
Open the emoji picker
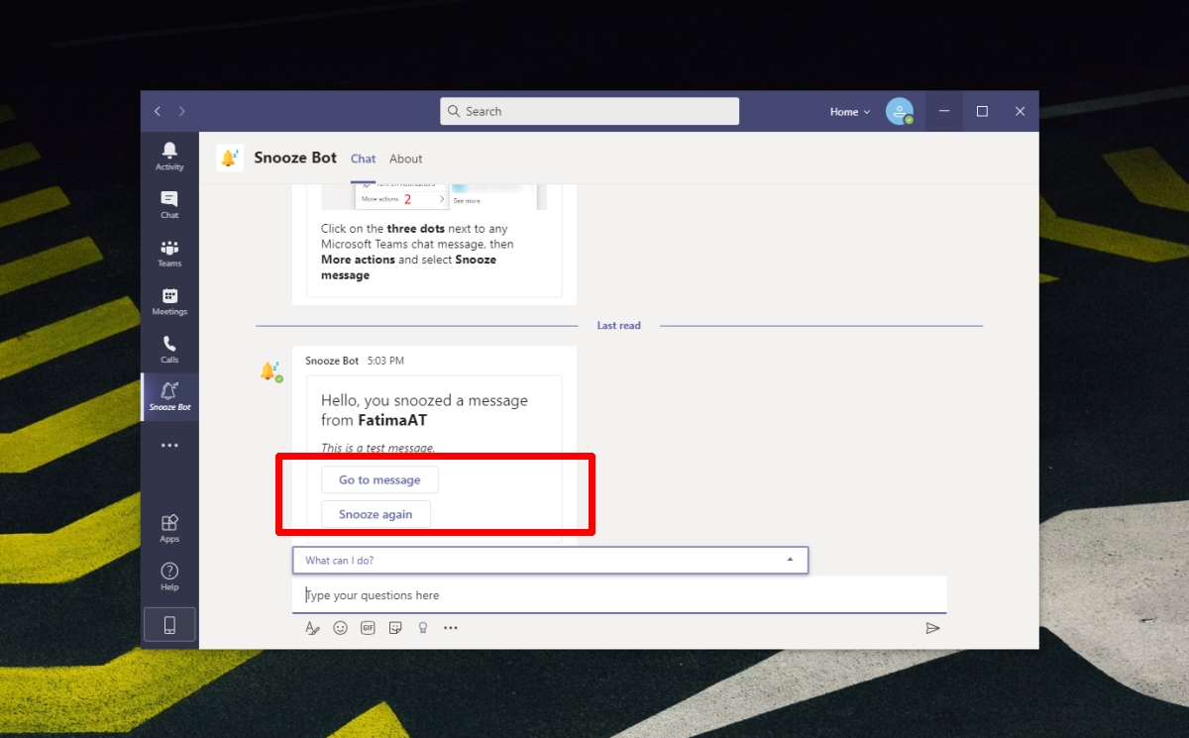coord(340,627)
